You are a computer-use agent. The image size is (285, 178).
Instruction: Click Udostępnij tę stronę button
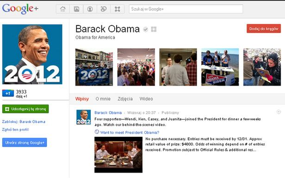25,109
